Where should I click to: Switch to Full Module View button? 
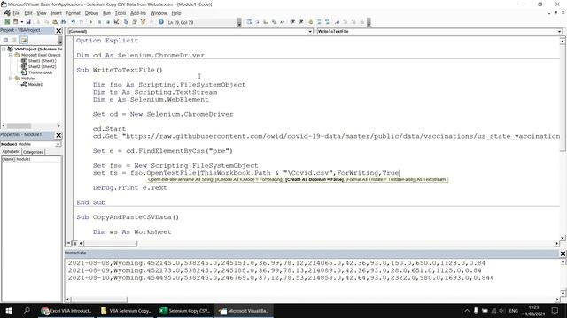coord(74,244)
